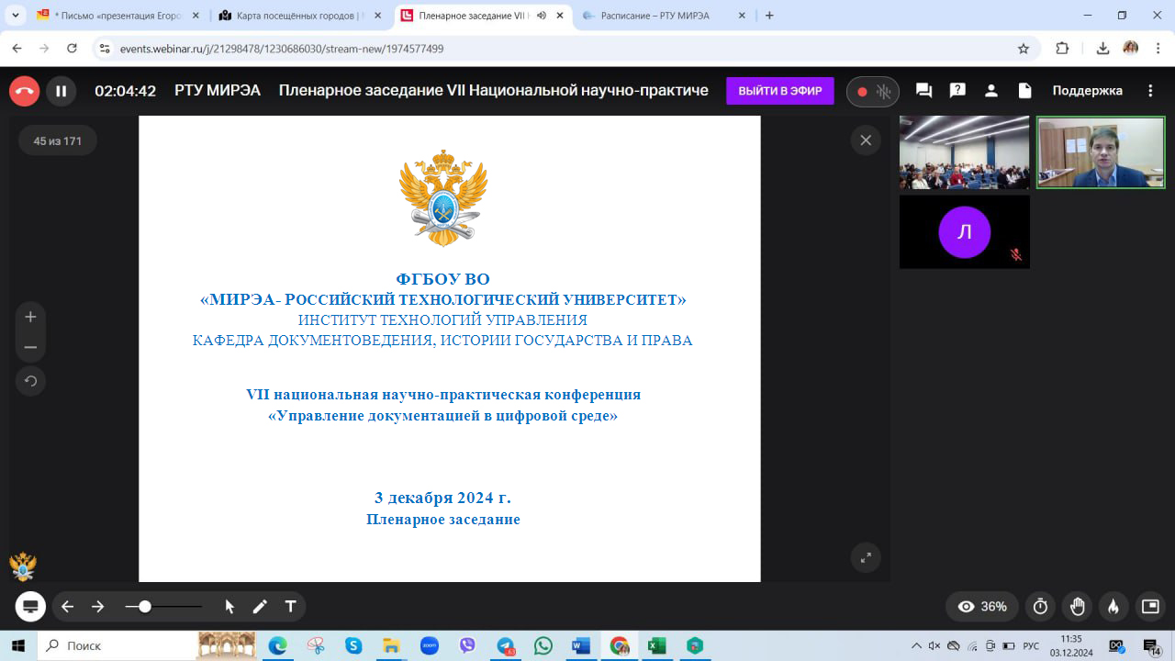Select the speaker's video thumbnail
1175x661 pixels.
click(1101, 152)
